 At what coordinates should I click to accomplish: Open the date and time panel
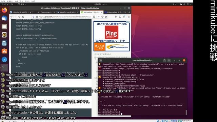[101, 4]
